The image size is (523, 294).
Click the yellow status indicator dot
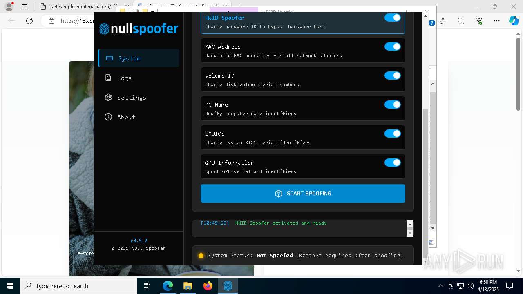click(x=201, y=256)
